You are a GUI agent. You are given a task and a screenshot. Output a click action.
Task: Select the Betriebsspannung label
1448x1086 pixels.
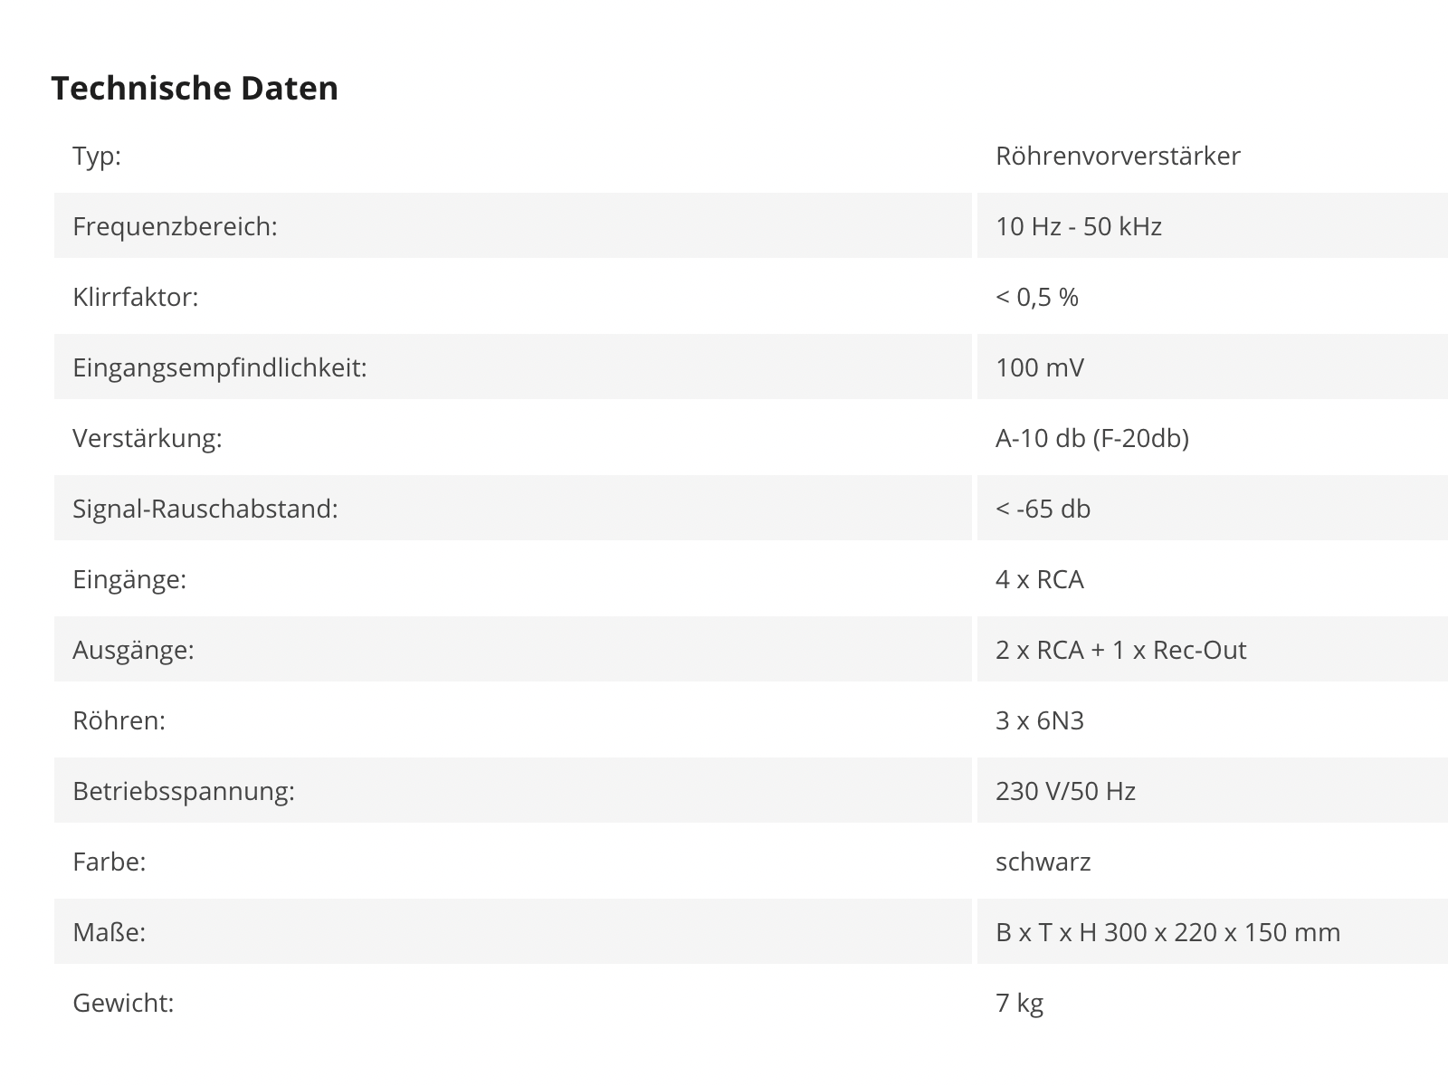184,791
